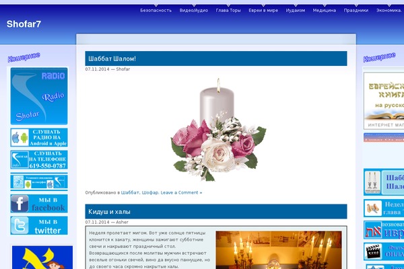Open the online films clapperboard banner
The height and width of the screenshot is (269, 404).
(x=384, y=252)
